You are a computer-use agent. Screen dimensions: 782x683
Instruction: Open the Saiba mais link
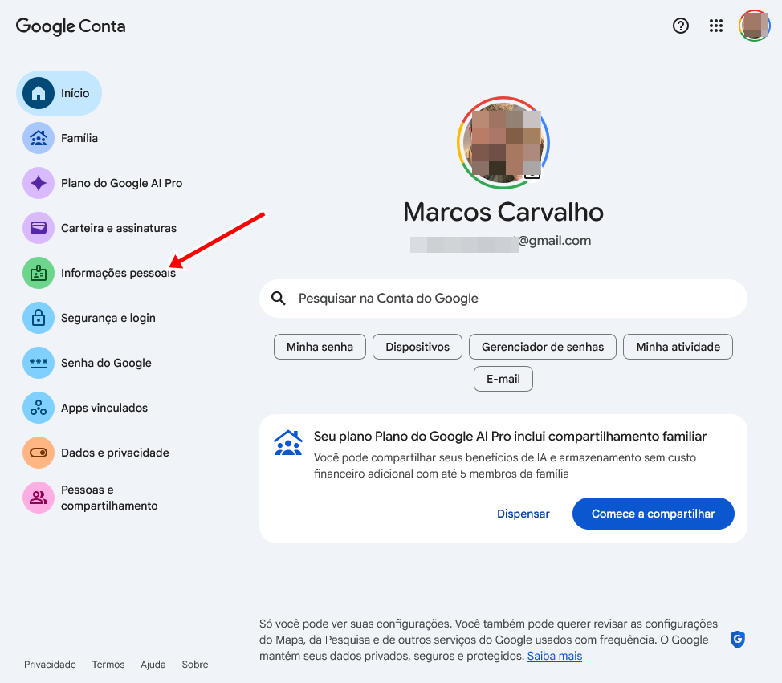tap(555, 656)
